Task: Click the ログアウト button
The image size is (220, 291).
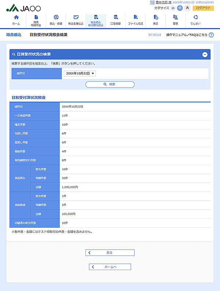Action: click(203, 8)
